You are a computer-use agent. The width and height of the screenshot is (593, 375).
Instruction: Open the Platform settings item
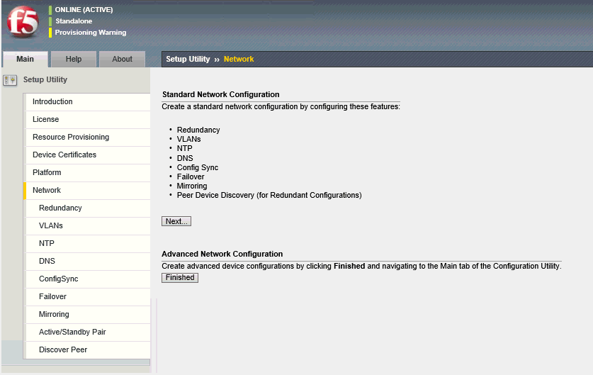47,173
